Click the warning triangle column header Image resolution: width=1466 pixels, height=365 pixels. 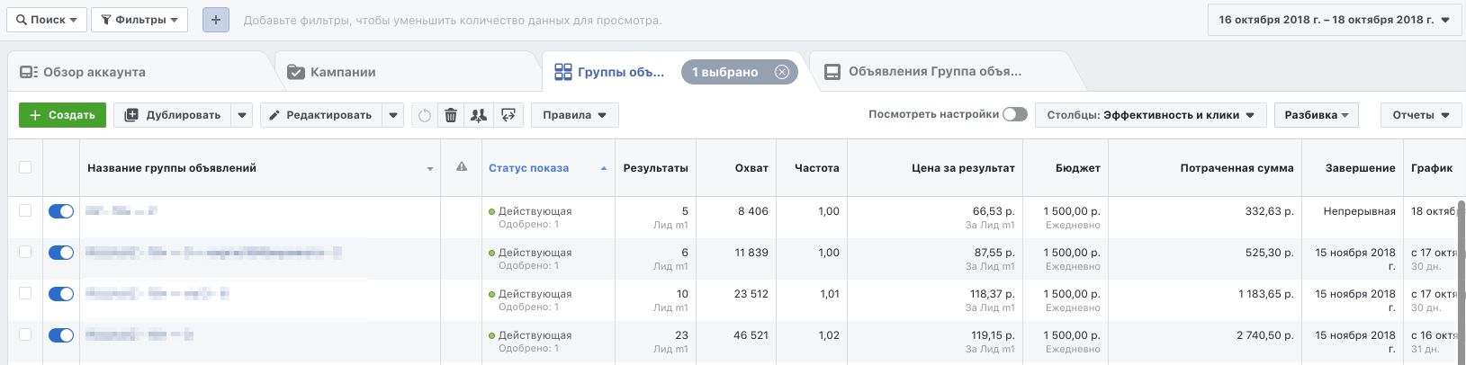point(462,167)
